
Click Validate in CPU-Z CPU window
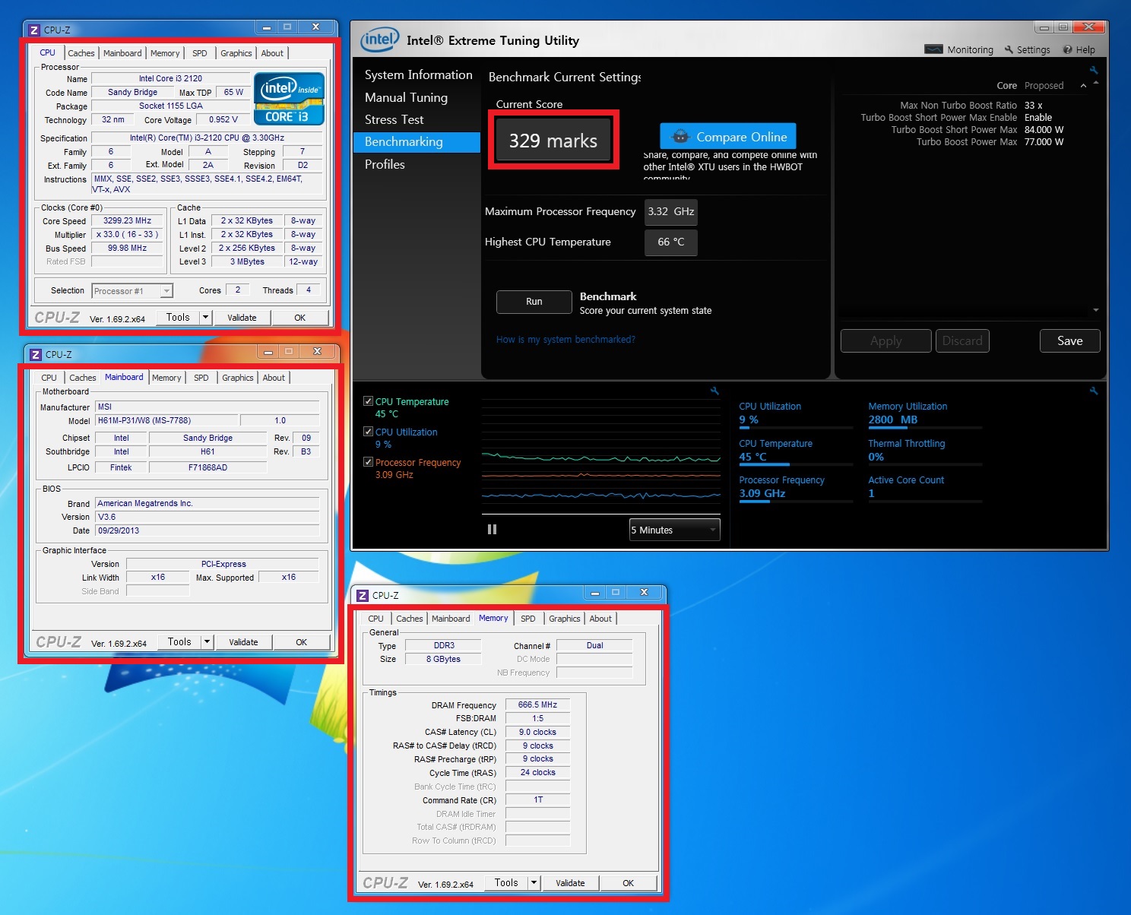(242, 318)
